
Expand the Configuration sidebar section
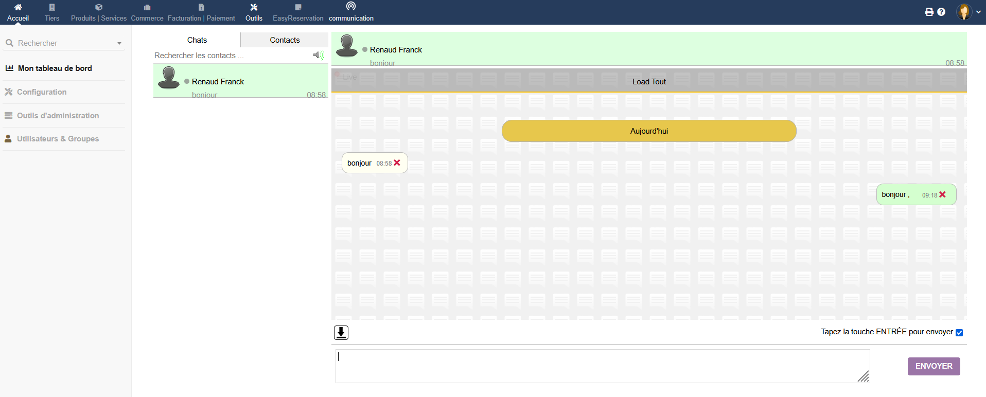(x=42, y=92)
